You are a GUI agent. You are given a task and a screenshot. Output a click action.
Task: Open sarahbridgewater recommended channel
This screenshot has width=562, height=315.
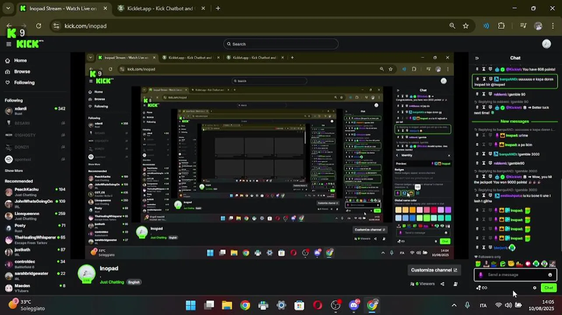pyautogui.click(x=35, y=276)
